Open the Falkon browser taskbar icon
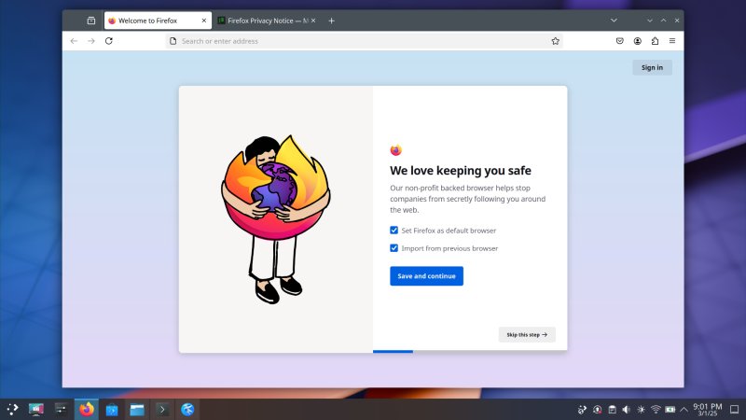The image size is (746, 420). click(x=187, y=409)
